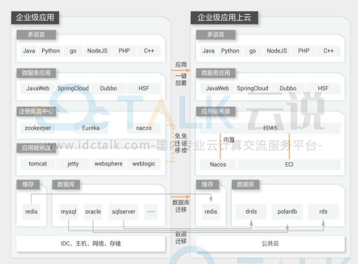Click the 注册配置中心 section header
The height and width of the screenshot is (264, 358).
36,111
